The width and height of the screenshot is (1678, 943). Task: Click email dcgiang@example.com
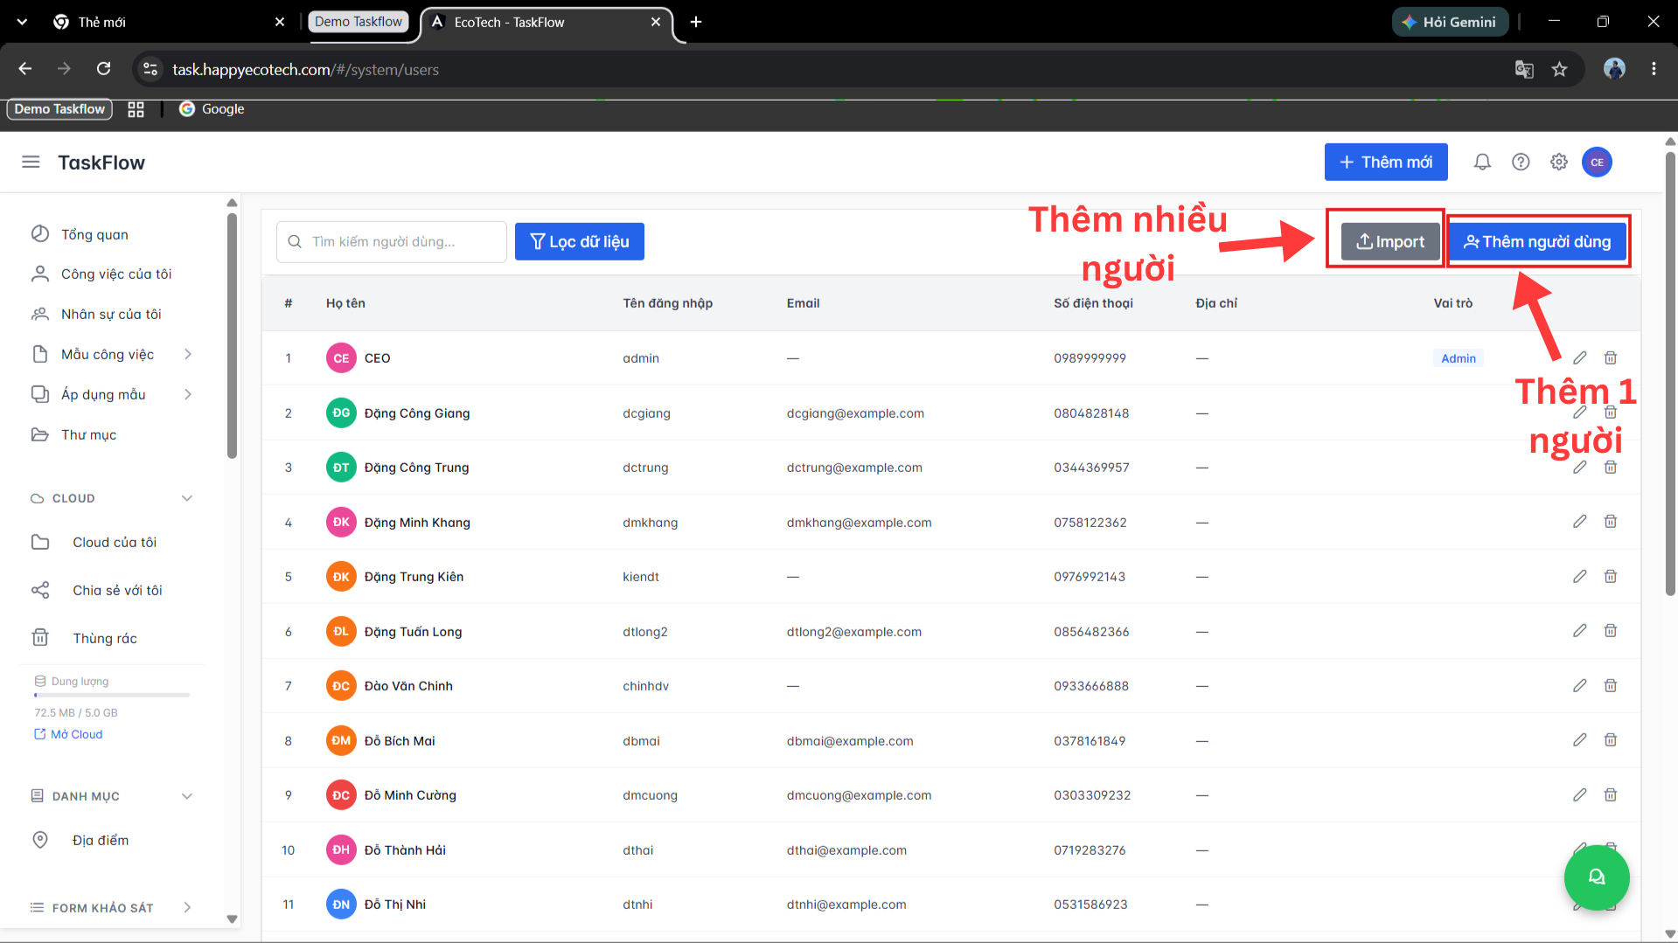(855, 413)
